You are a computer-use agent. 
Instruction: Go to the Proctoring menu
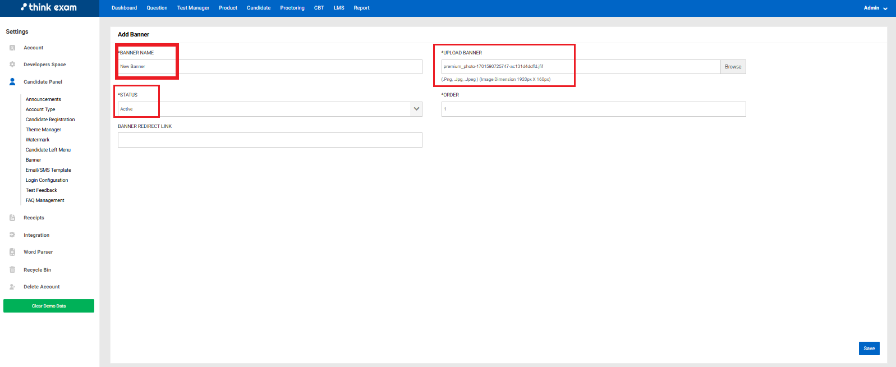(292, 8)
